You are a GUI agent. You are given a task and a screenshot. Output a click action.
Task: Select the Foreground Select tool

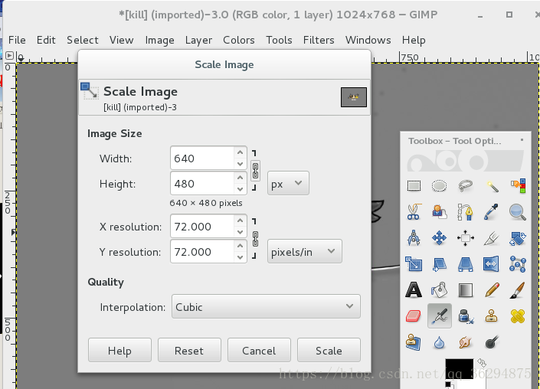point(439,211)
